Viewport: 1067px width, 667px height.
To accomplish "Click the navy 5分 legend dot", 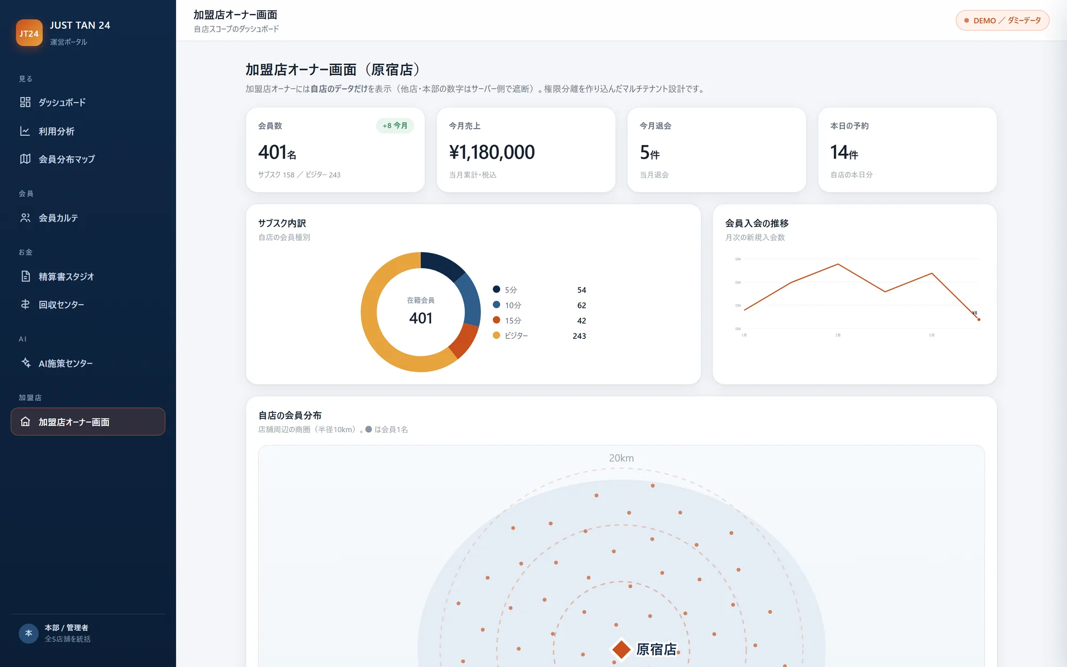I will click(496, 289).
